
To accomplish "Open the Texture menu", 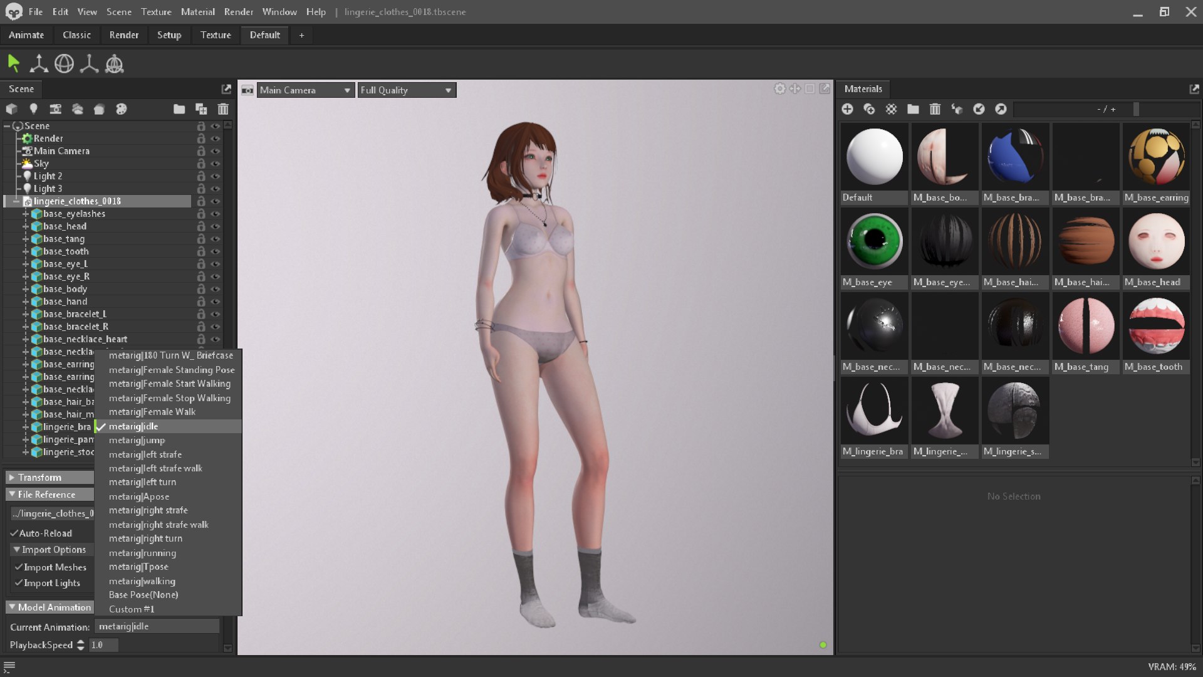I will point(156,12).
